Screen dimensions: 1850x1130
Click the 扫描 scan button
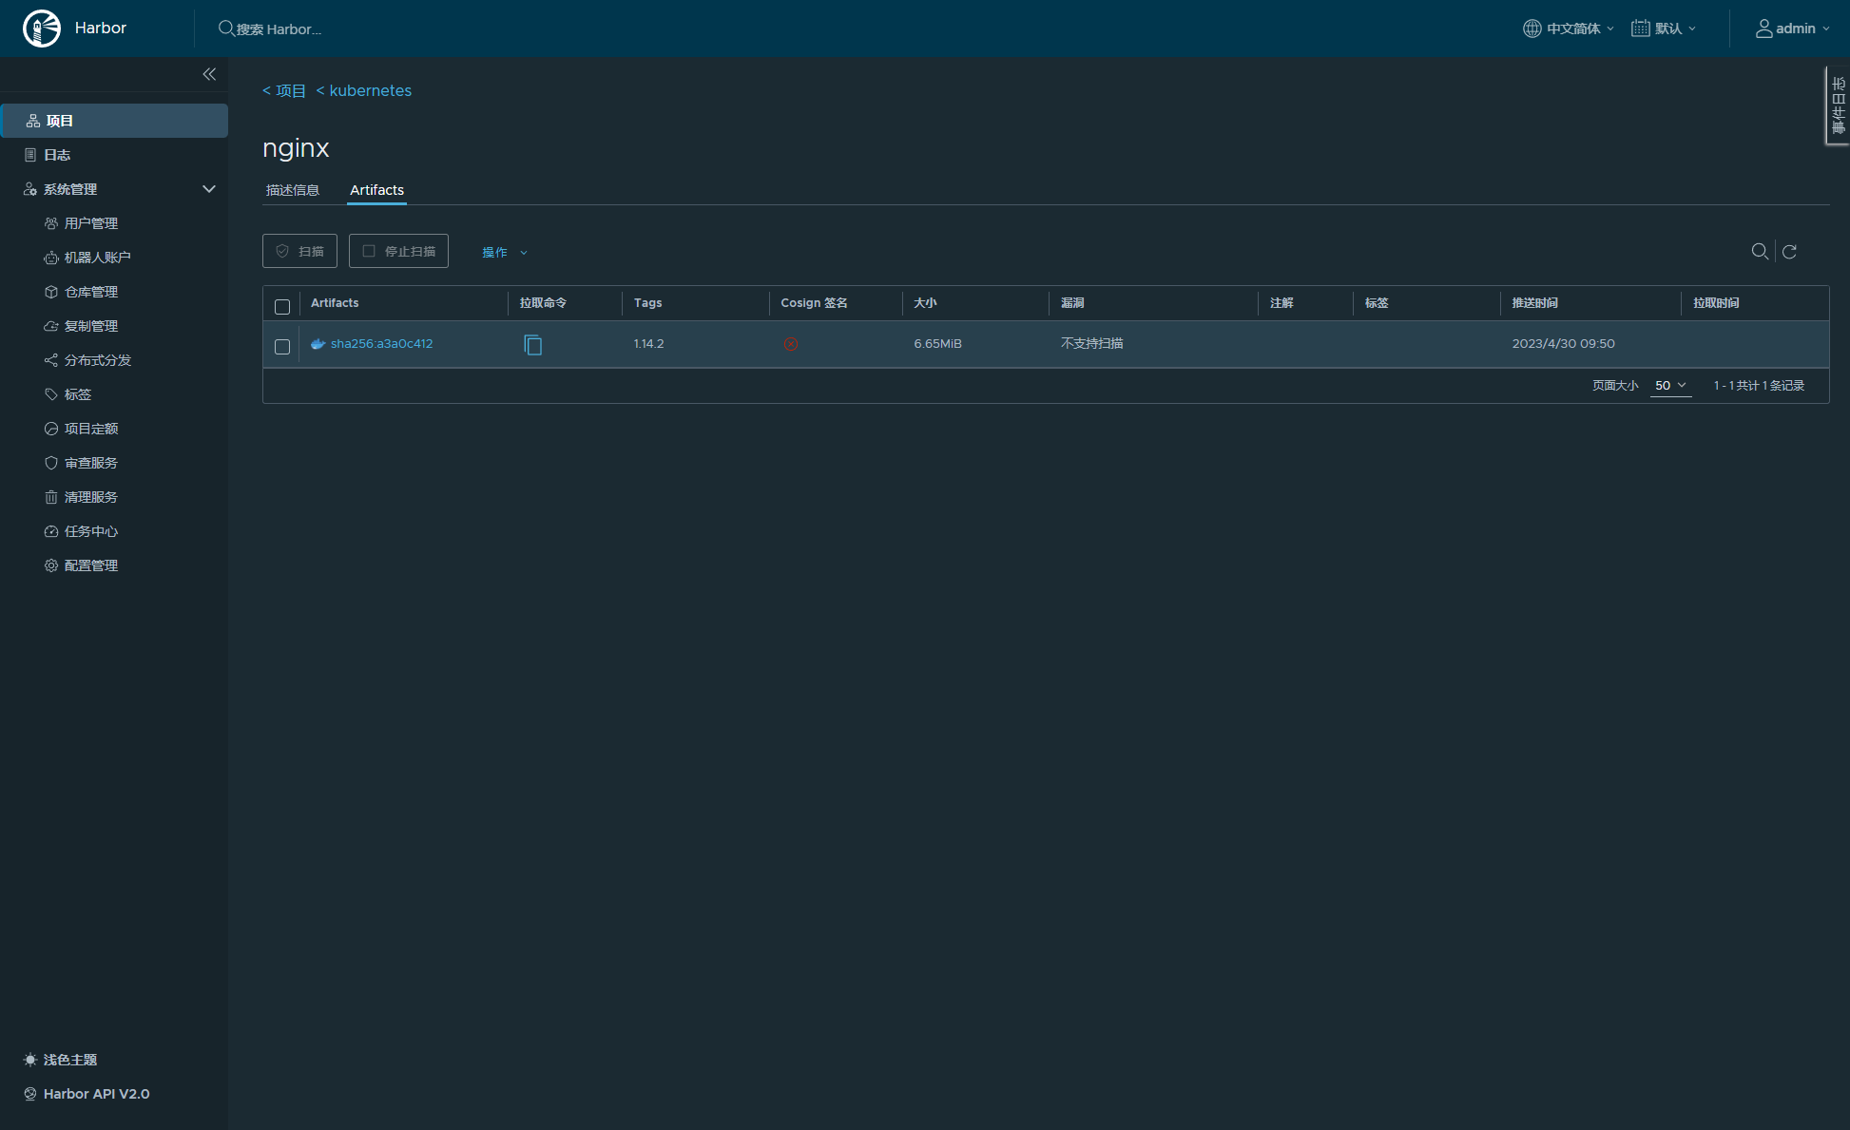tap(299, 251)
